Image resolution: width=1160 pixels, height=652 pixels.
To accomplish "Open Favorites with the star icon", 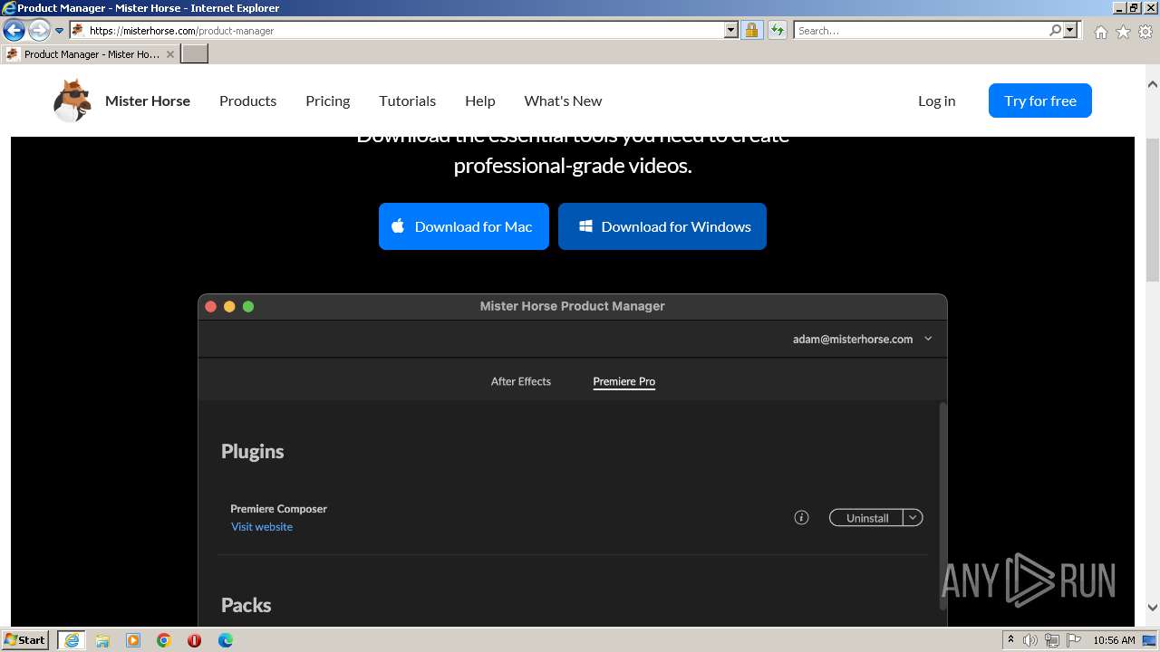I will coord(1123,32).
